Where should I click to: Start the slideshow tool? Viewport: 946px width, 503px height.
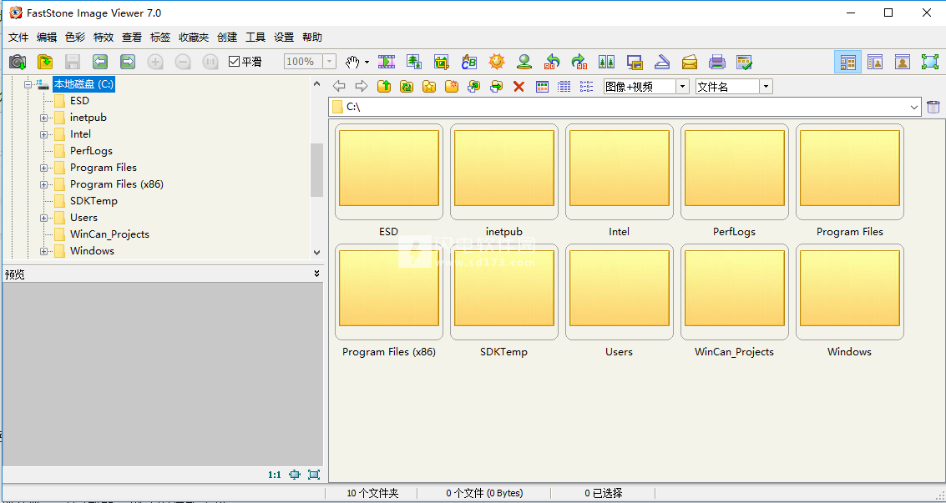point(386,62)
